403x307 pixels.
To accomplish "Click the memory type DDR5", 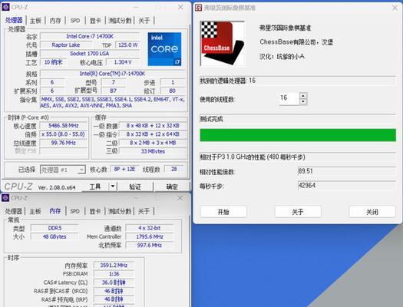I will click(55, 228).
